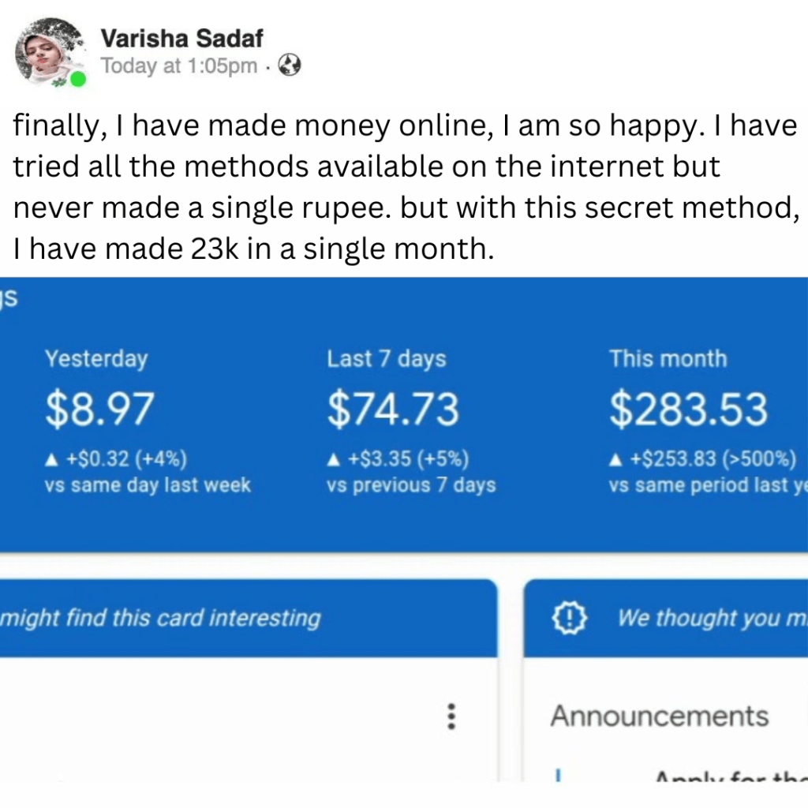
Task: Click the 'Today at 1:05pm' timestamp
Action: (179, 66)
